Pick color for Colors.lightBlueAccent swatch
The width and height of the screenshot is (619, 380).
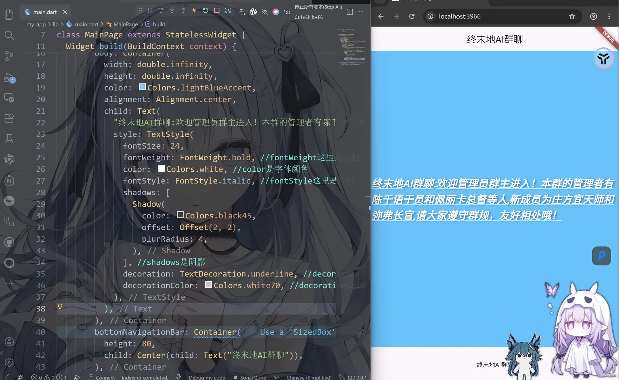tap(142, 87)
